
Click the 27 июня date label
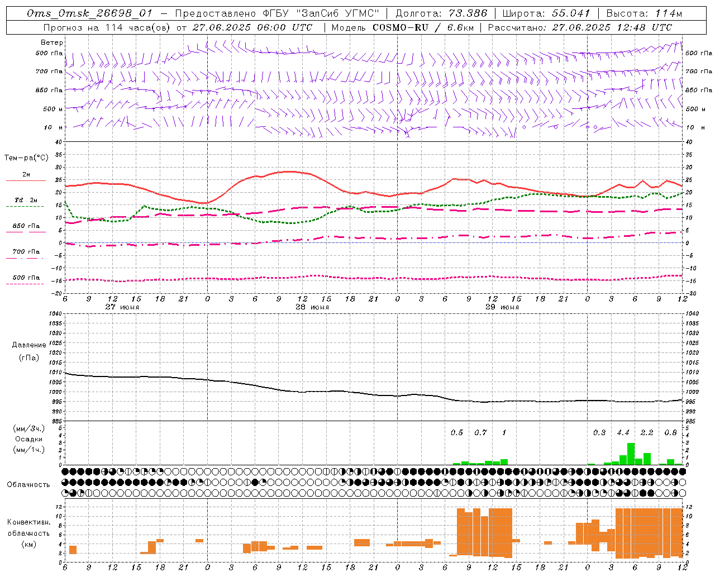tap(122, 307)
